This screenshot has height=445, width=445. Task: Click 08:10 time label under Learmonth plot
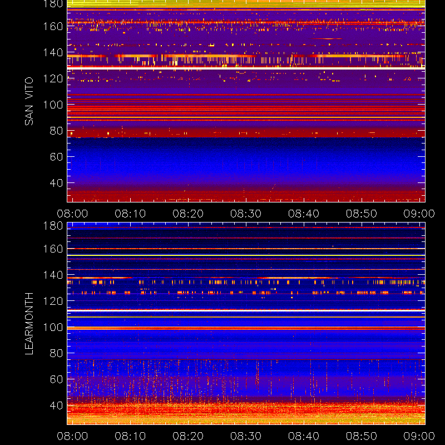(130, 436)
